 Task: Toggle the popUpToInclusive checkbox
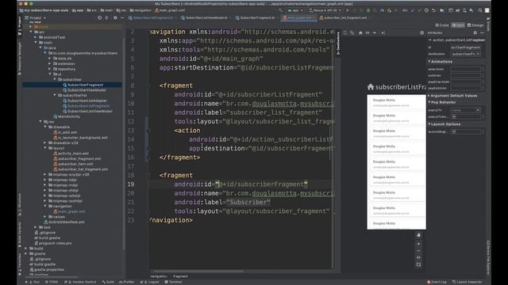[x=453, y=116]
